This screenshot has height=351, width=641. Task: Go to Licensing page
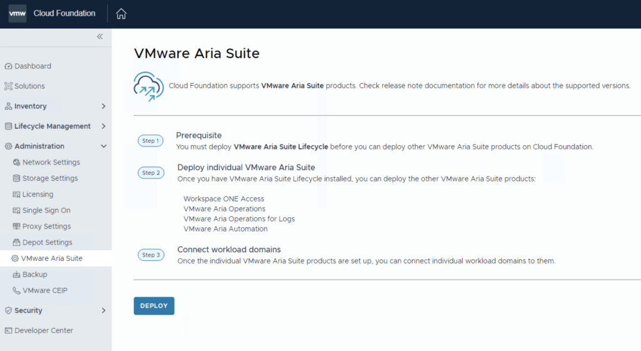(38, 195)
